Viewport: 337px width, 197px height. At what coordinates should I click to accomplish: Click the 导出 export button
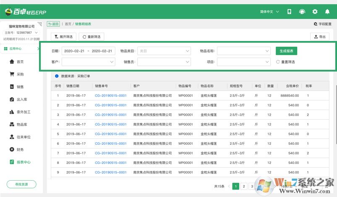(x=319, y=37)
